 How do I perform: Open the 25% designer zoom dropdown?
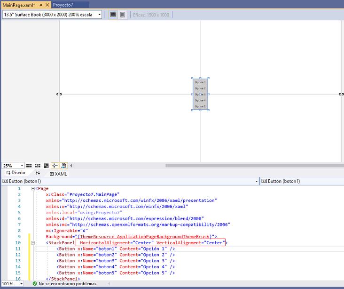(x=13, y=166)
